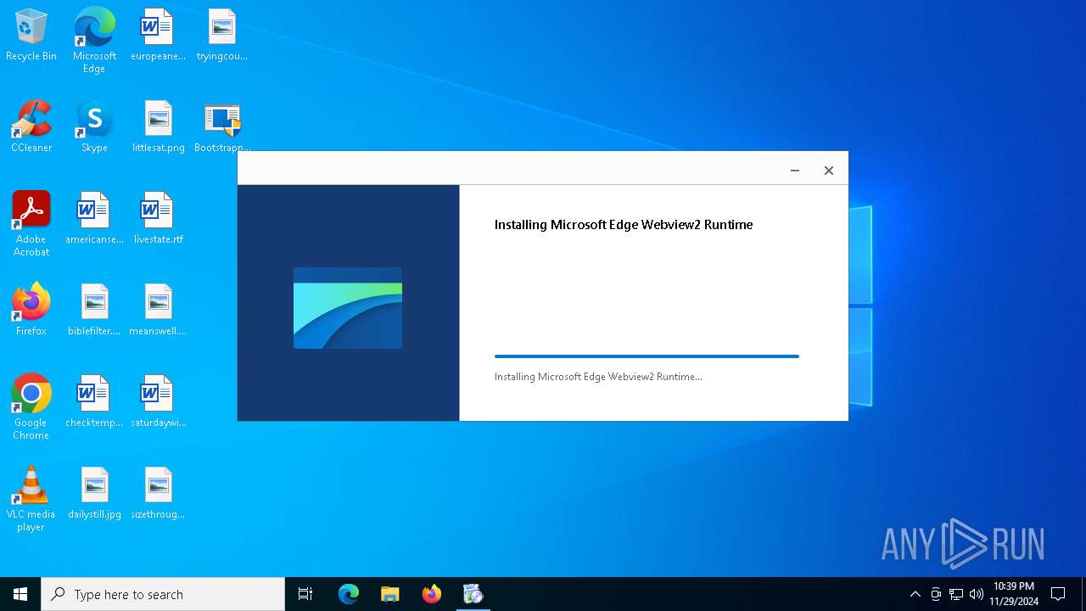
Task: Minimize the Webview2 installer window
Action: tap(795, 171)
